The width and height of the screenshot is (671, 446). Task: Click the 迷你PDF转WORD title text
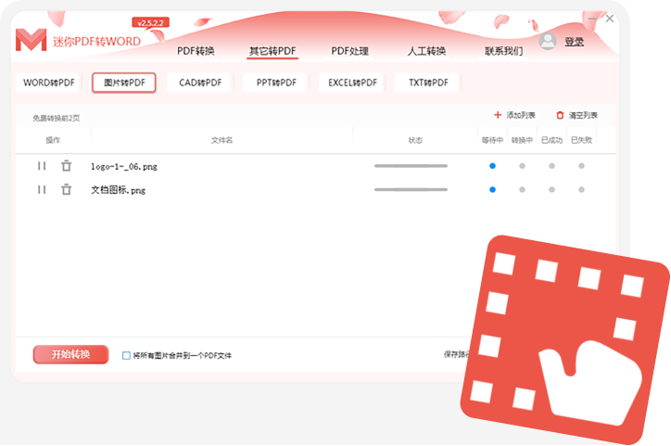pyautogui.click(x=96, y=42)
